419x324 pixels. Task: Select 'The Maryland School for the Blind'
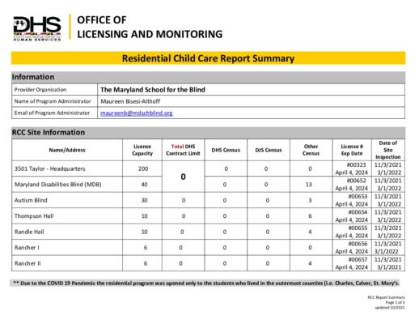pyautogui.click(x=153, y=90)
